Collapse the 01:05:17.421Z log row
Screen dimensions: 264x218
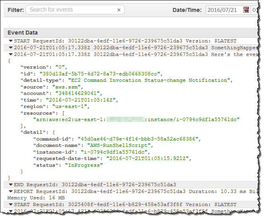[x=11, y=211]
